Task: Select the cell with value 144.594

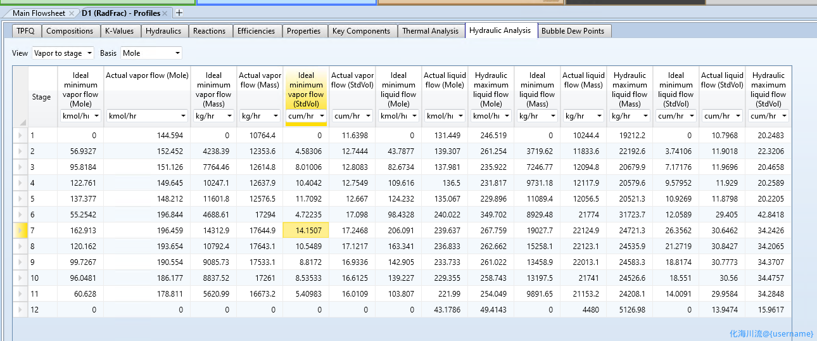Action: pyautogui.click(x=147, y=135)
